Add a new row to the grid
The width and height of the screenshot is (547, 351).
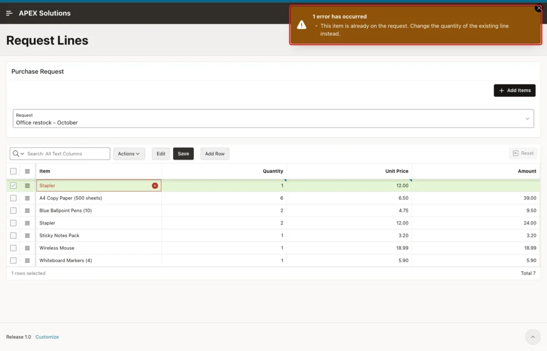[x=215, y=154]
